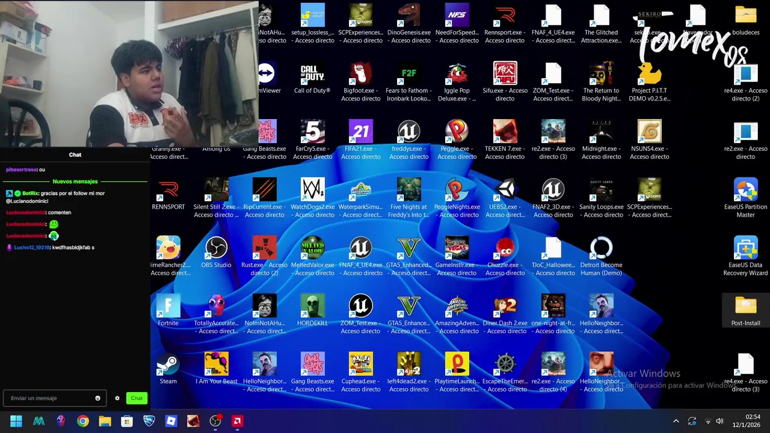Viewport: 770px width, 433px height.
Task: Select the Rust.exe shortcut
Action: point(265,257)
